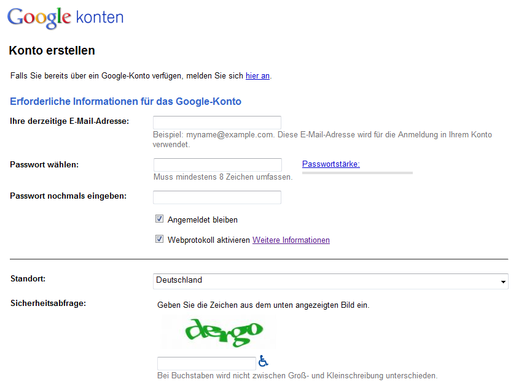Focus the current E-Mail-Adresse input field
516x382 pixels.
(217, 123)
